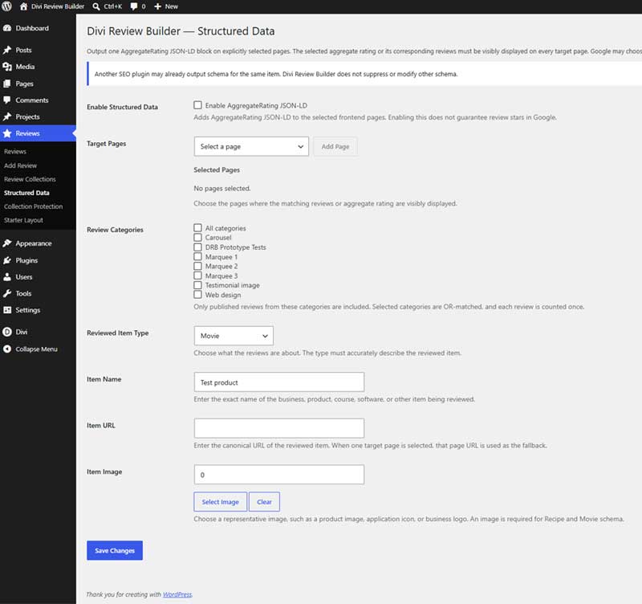Focus the Item Name text field
642x604 pixels.
(x=278, y=382)
